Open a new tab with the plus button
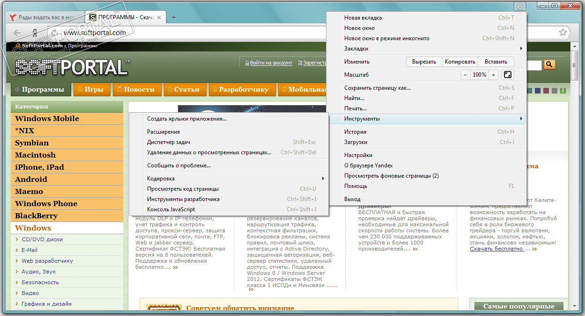Image resolution: width=585 pixels, height=316 pixels. point(174,17)
